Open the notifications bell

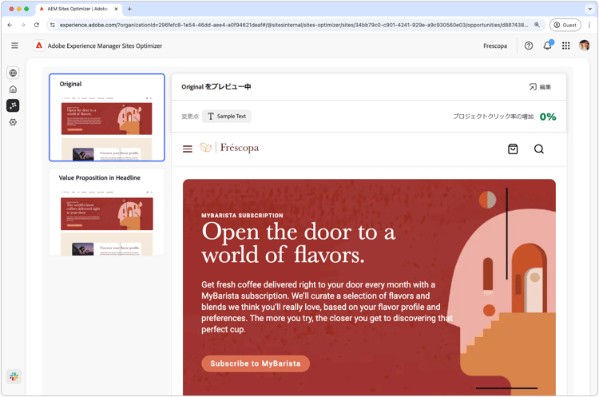coord(547,46)
